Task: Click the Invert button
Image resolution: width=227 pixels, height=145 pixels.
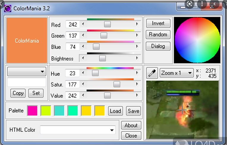Action: click(x=158, y=23)
